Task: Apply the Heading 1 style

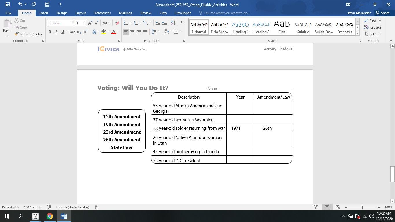Action: coord(240,27)
